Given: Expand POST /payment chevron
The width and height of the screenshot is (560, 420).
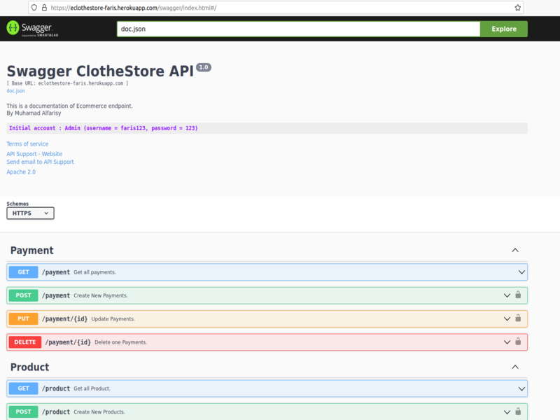Looking at the screenshot, I should [507, 295].
